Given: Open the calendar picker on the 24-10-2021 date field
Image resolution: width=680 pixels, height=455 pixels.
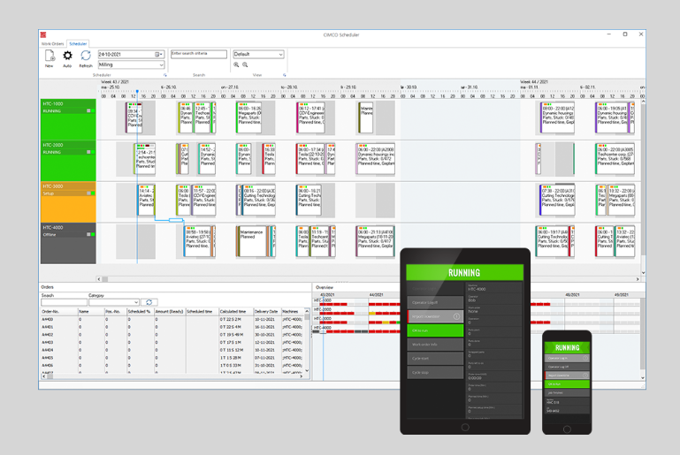Looking at the screenshot, I should coord(158,54).
